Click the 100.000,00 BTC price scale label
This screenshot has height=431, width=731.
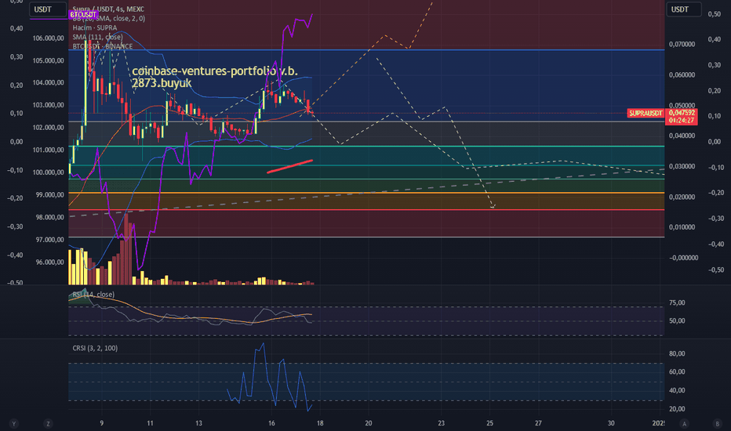pyautogui.click(x=49, y=172)
